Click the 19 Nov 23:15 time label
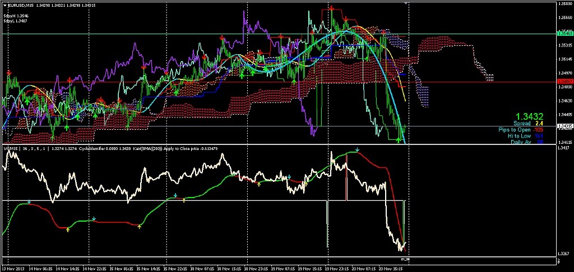Viewport: 574px width, 272px height. (338, 269)
